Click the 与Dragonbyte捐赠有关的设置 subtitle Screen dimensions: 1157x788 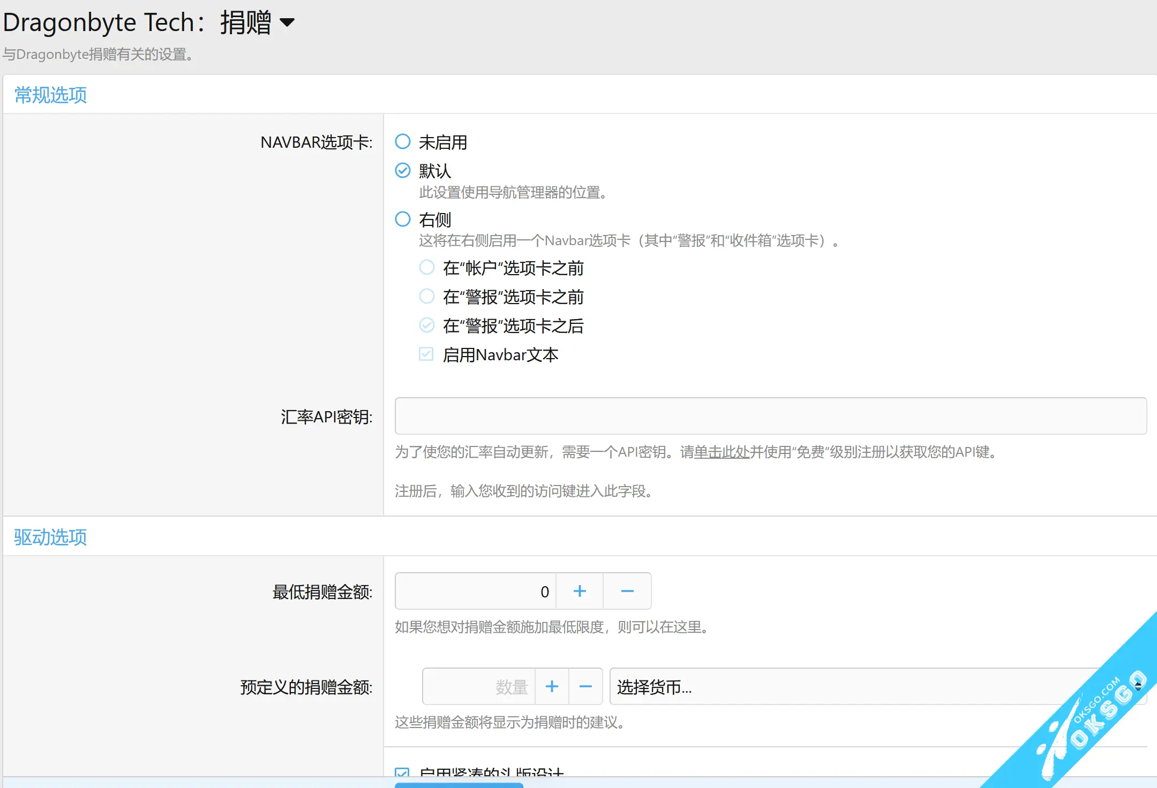coord(98,54)
